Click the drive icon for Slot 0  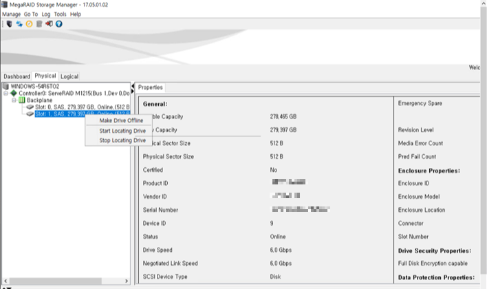point(30,107)
